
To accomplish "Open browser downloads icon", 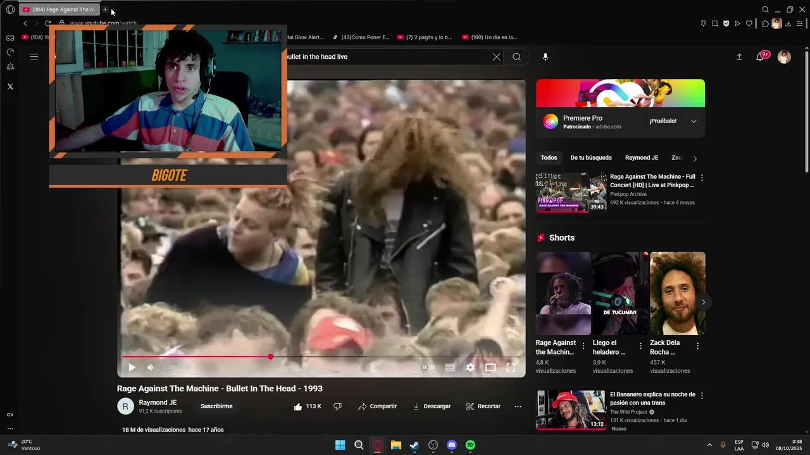I will pos(788,23).
